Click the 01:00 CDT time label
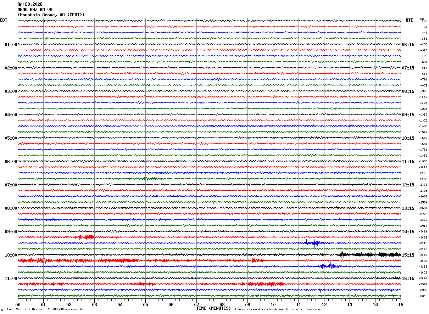The width and height of the screenshot is (429, 314). (x=11, y=45)
